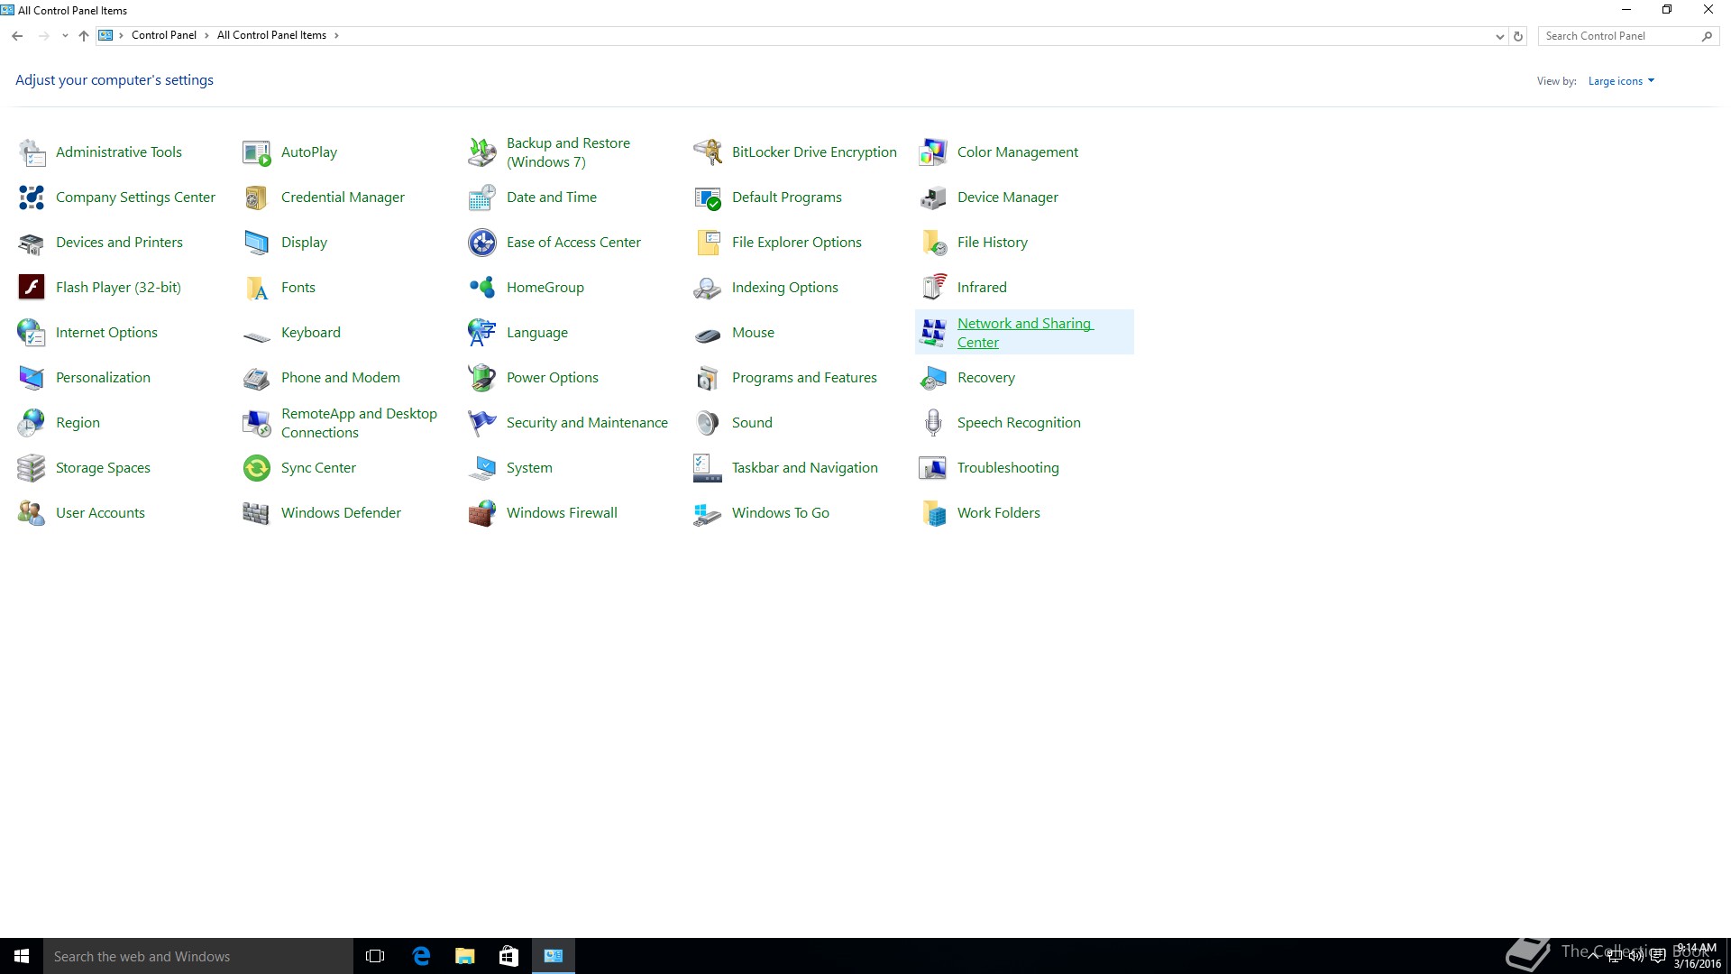This screenshot has height=974, width=1731.
Task: Click the Phone and Modem link
Action: [340, 378]
